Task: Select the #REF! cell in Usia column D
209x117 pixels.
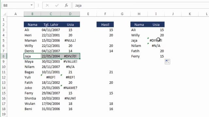Action: point(70,77)
